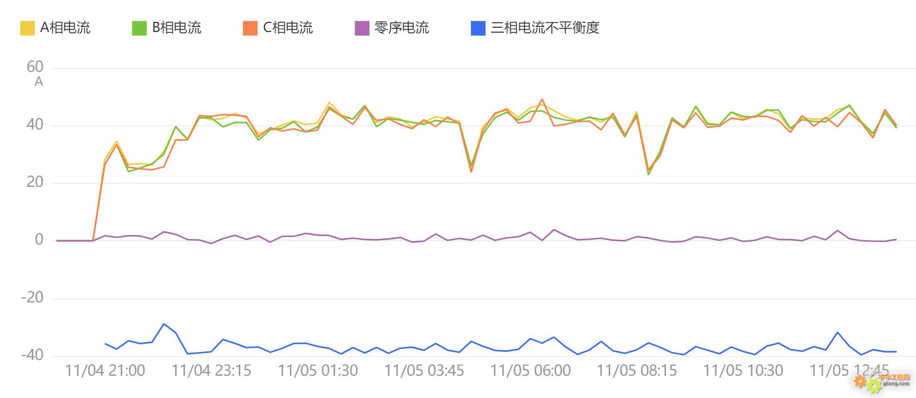Open the gkong.com watermark link text
916x398 pixels.
click(895, 384)
